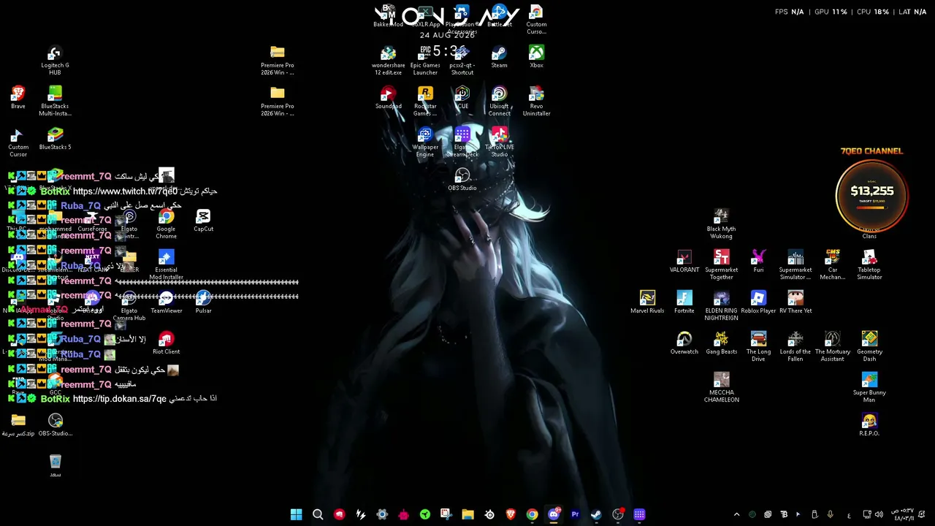This screenshot has height=526, width=935.
Task: Click the tip.dokan.sa link in chat
Action: pyautogui.click(x=120, y=399)
